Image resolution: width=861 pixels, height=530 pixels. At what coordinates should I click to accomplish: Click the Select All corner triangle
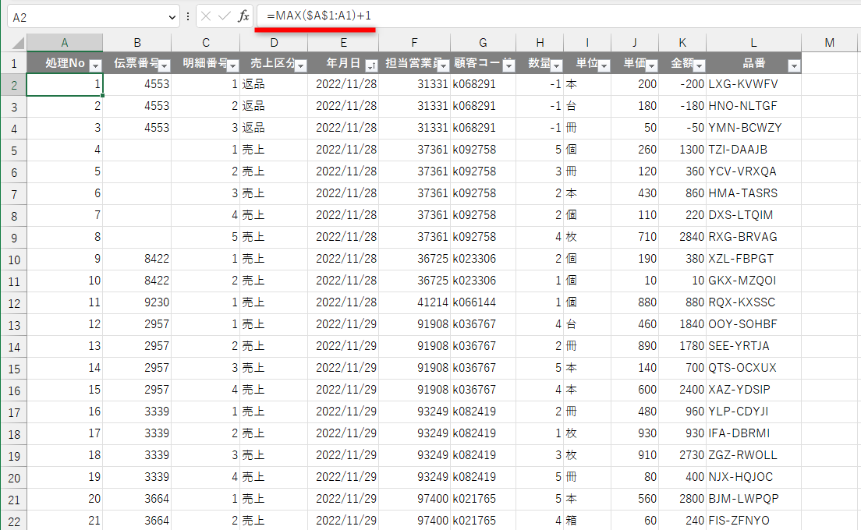coord(18,43)
